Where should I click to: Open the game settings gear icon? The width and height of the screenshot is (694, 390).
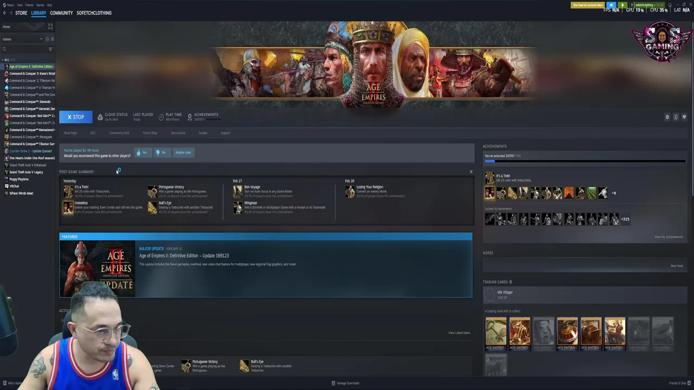point(667,117)
